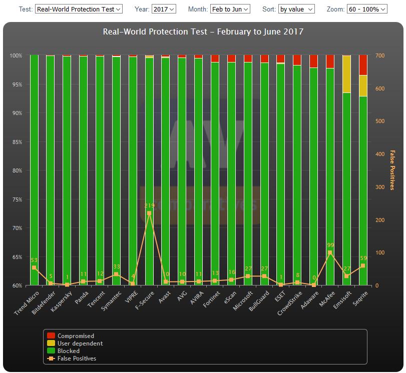Click the Emsisoft axis label

[342, 300]
